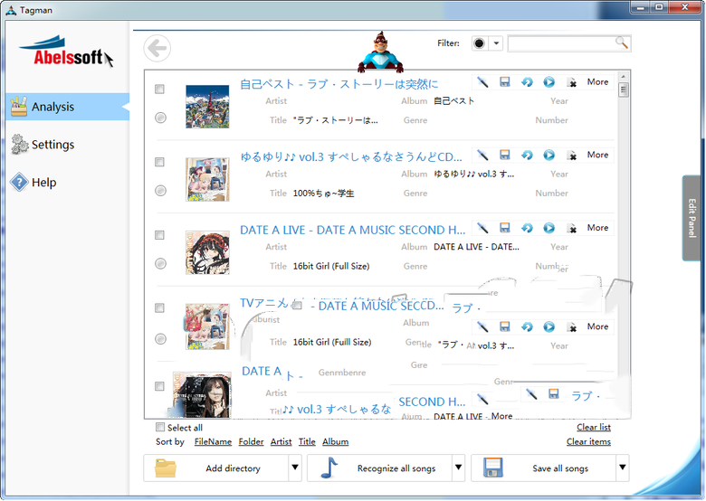706x501 pixels.
Task: Open More options for 自己ベスト song
Action: 597,82
